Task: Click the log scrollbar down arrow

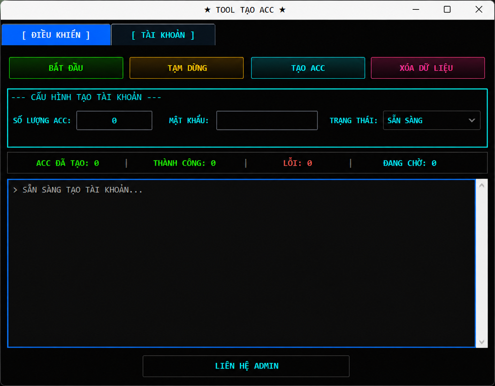Action: click(482, 342)
